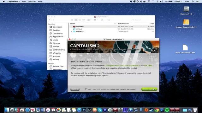Image resolution: width=202 pixels, height=113 pixels.
Task: Go forward in the Finder window
Action: pos(54,20)
